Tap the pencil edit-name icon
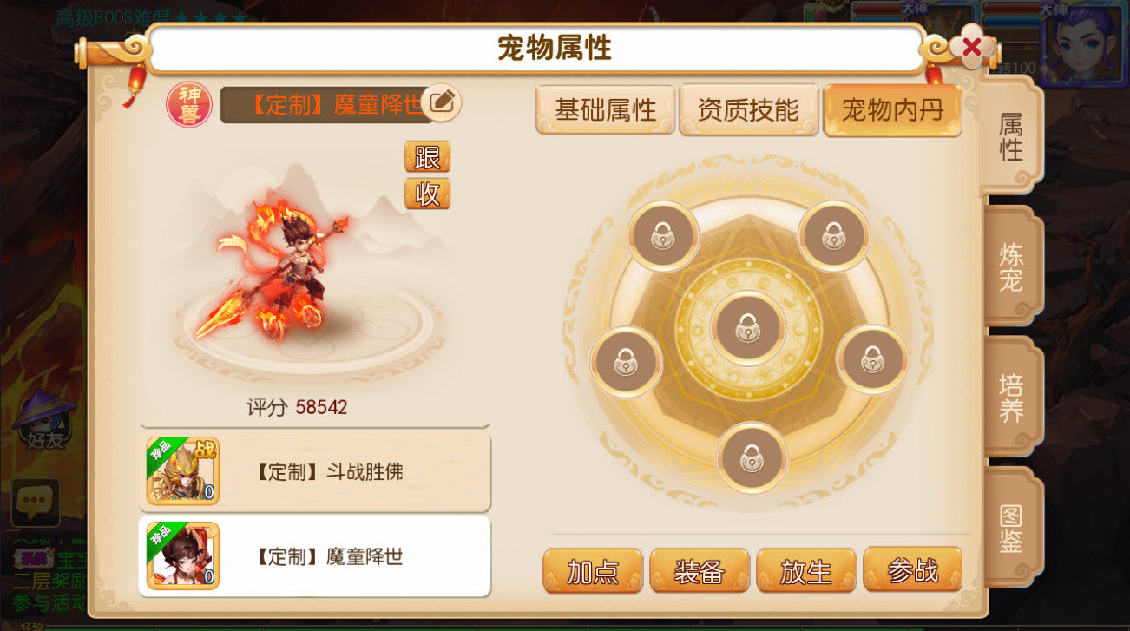The image size is (1130, 631). pyautogui.click(x=441, y=102)
